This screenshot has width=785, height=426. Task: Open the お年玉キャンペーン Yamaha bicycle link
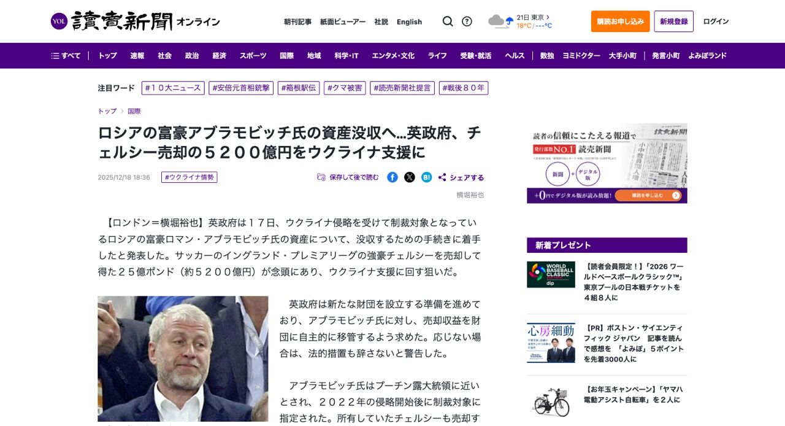[x=634, y=394]
